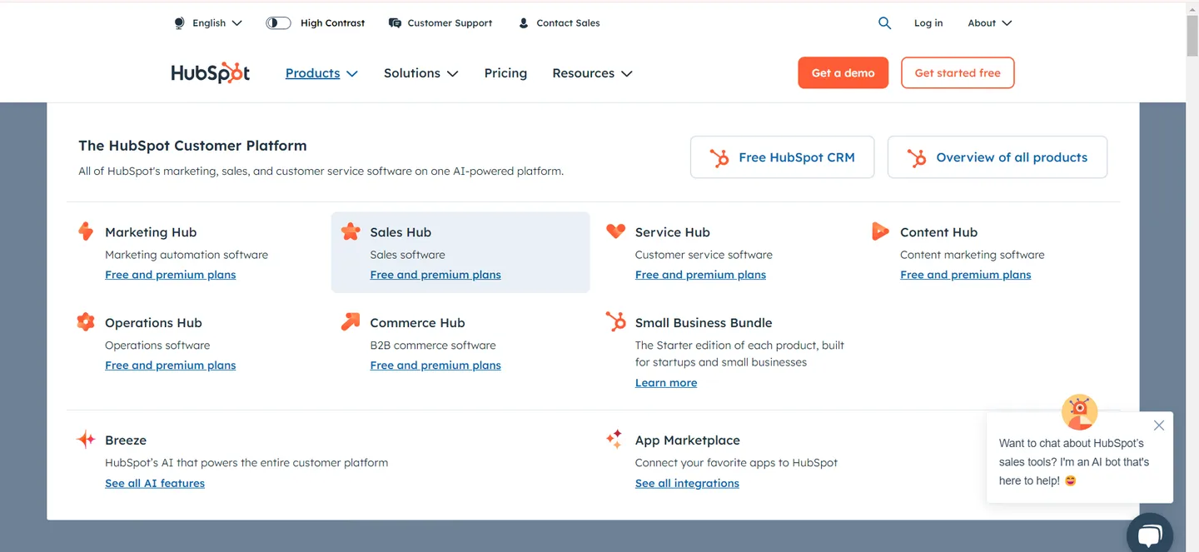
Task: Click Learn more under Small Business Bundle
Action: tap(666, 383)
